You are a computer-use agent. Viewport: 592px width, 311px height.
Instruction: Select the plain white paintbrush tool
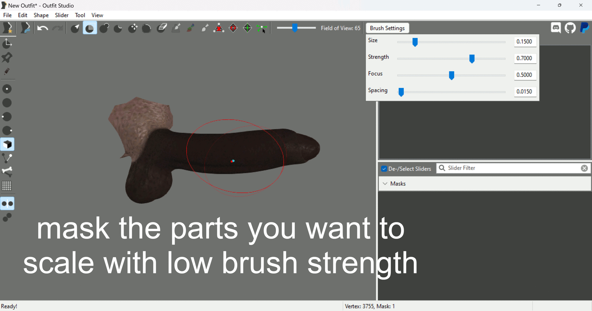205,28
